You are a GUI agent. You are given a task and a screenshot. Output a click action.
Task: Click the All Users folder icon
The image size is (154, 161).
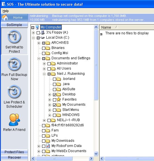click(x=53, y=68)
